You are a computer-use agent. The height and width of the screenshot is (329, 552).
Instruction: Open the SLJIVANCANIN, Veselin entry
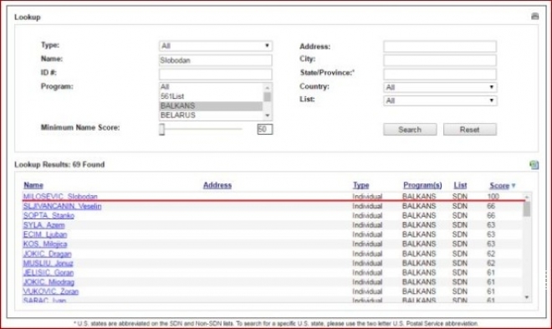pyautogui.click(x=63, y=206)
